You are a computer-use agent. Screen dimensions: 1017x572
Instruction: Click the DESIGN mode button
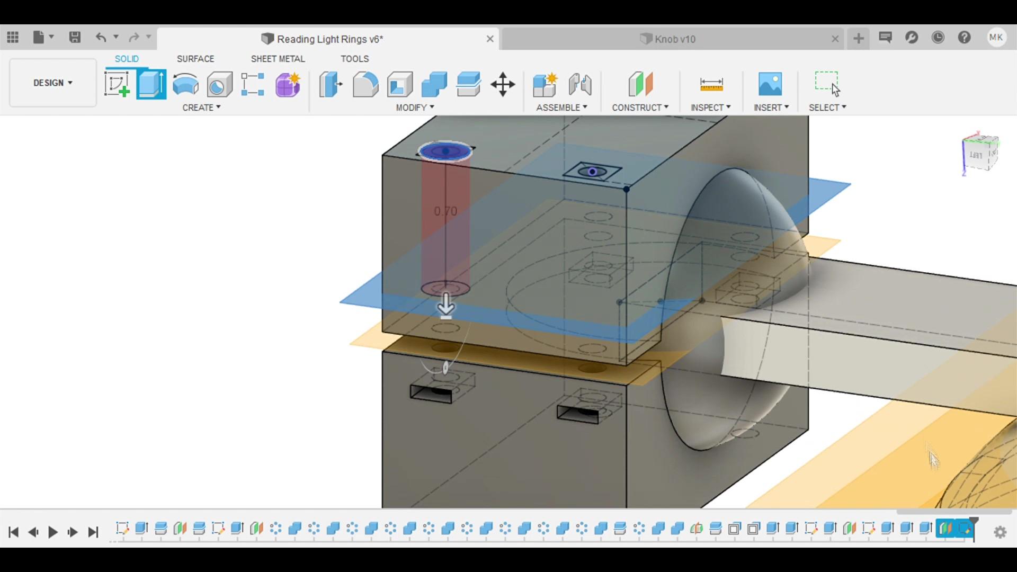click(x=52, y=83)
